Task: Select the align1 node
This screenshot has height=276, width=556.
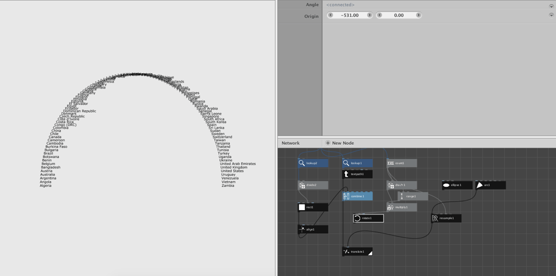Action: click(312, 229)
